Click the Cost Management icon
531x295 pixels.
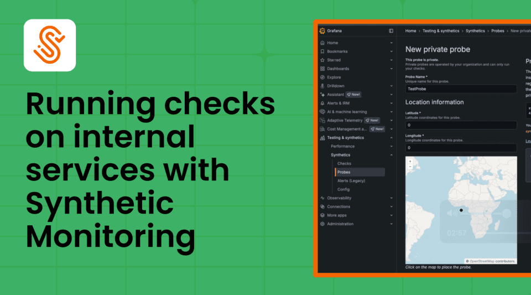pyautogui.click(x=322, y=129)
